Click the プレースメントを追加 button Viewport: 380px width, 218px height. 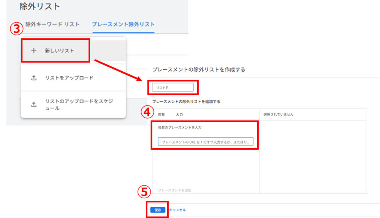coord(174,190)
